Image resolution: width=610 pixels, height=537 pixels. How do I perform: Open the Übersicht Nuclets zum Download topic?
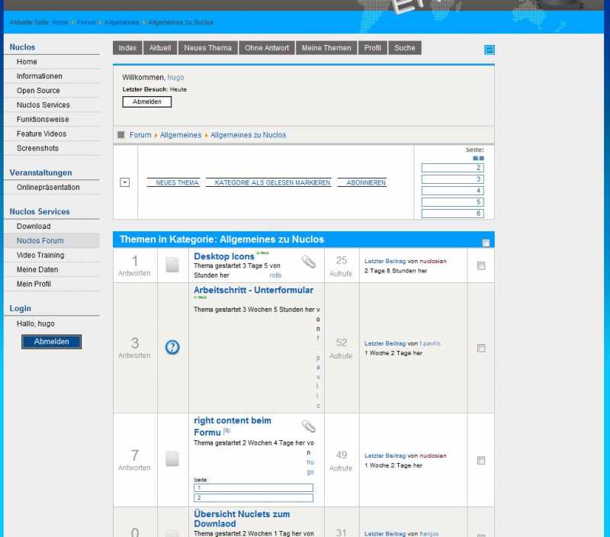[242, 519]
